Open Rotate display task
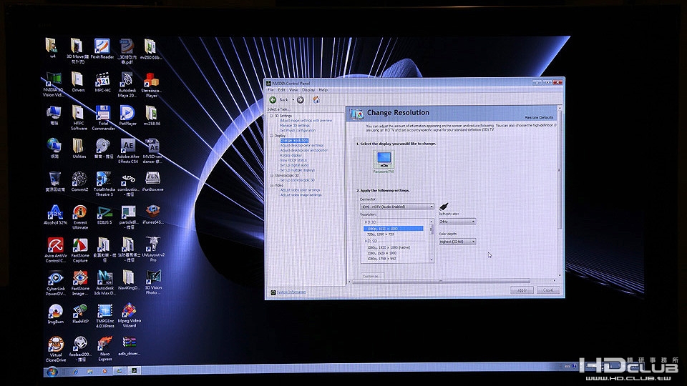Image resolution: width=687 pixels, height=386 pixels. 291,155
